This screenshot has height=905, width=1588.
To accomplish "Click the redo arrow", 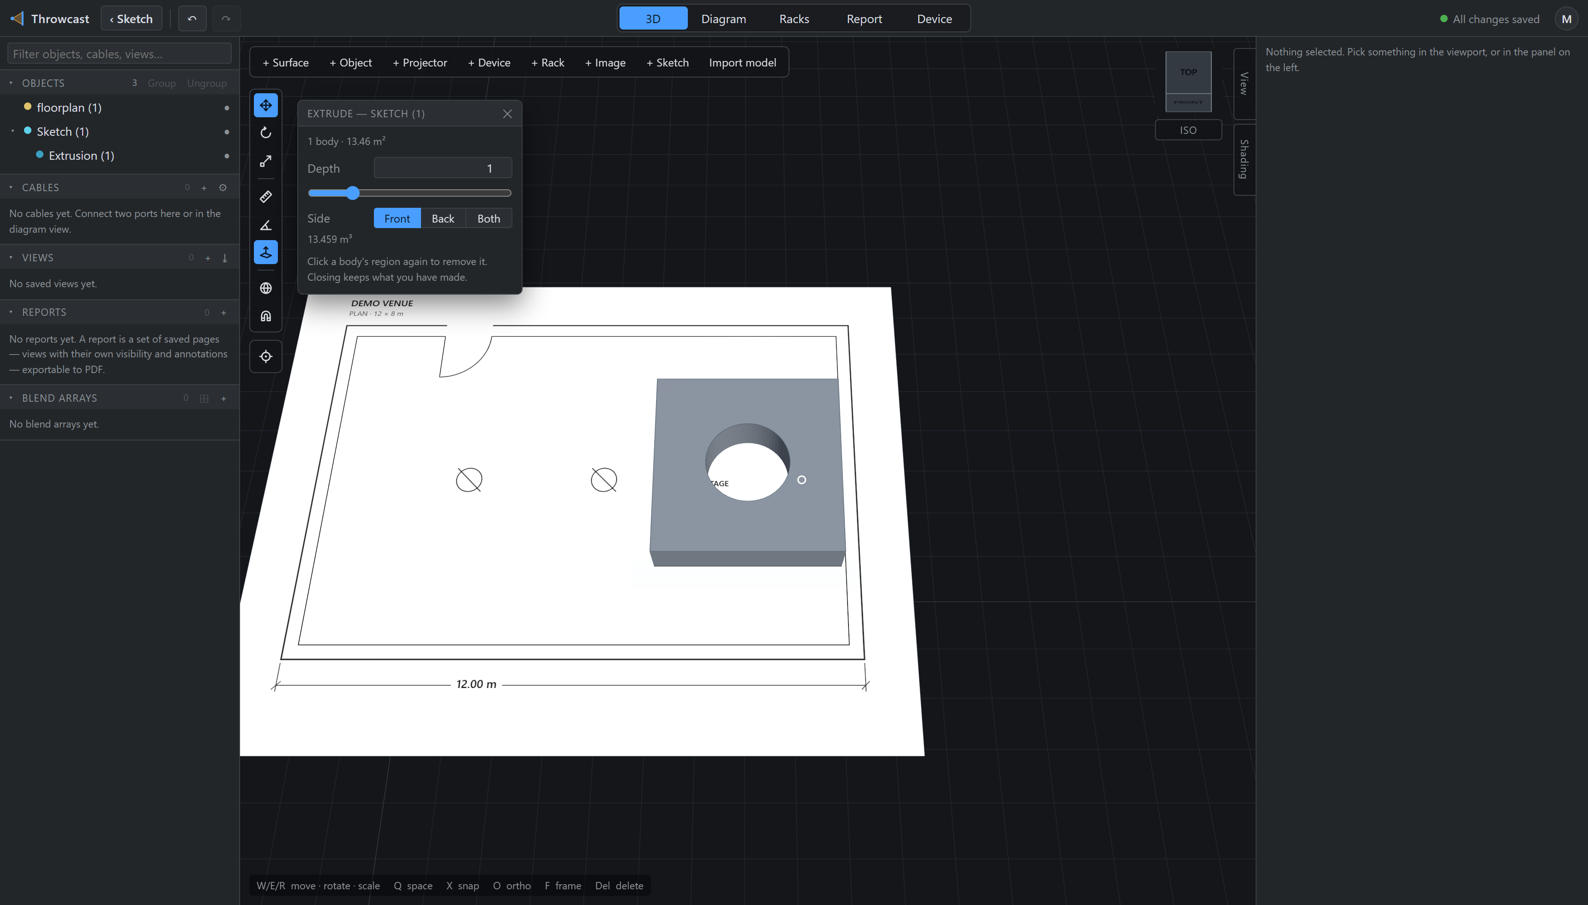I will point(226,18).
